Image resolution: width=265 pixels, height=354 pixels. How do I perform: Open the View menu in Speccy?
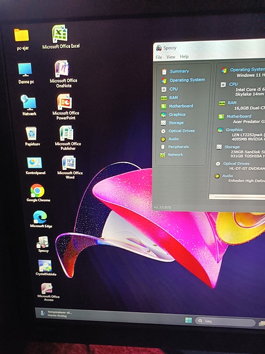[171, 57]
